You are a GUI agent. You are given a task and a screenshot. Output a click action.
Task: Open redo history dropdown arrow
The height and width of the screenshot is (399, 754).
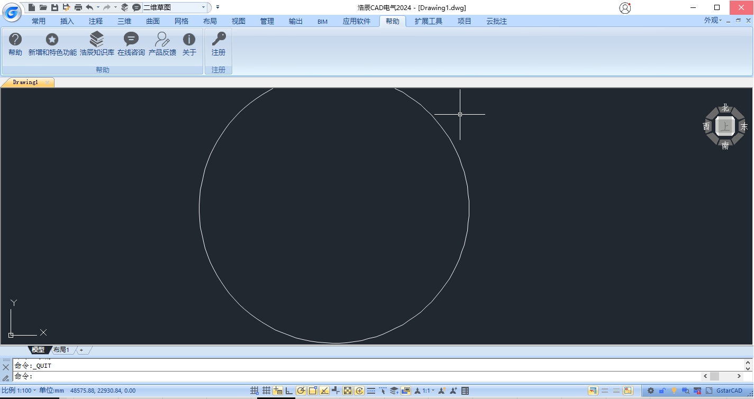coord(115,7)
